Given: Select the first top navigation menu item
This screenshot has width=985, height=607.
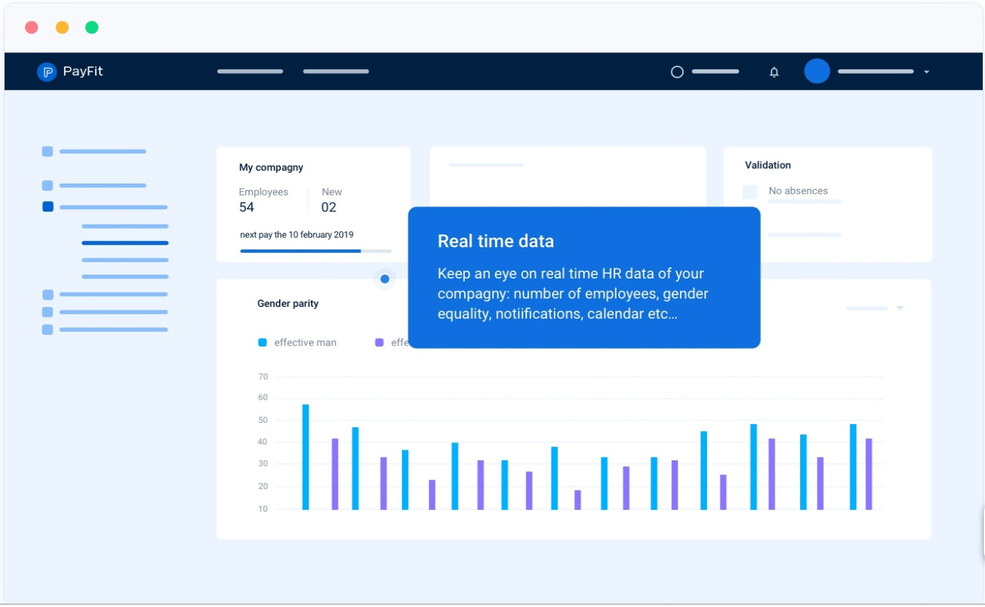Looking at the screenshot, I should point(249,72).
